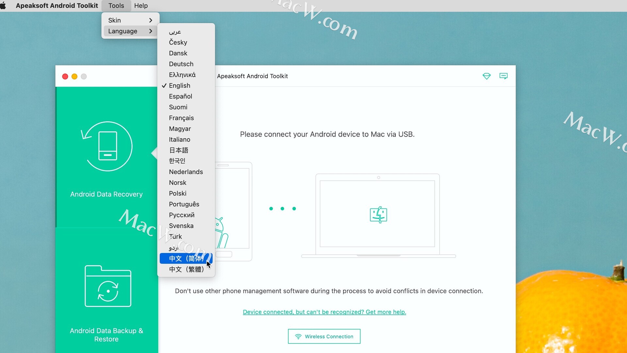The image size is (627, 353).
Task: Select Ελληνικά language
Action: click(186, 75)
